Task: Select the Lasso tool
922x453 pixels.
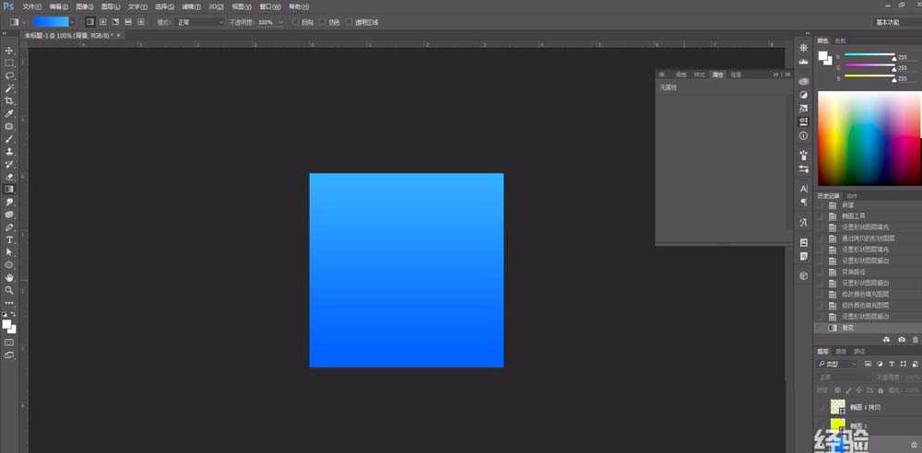Action: pos(9,75)
